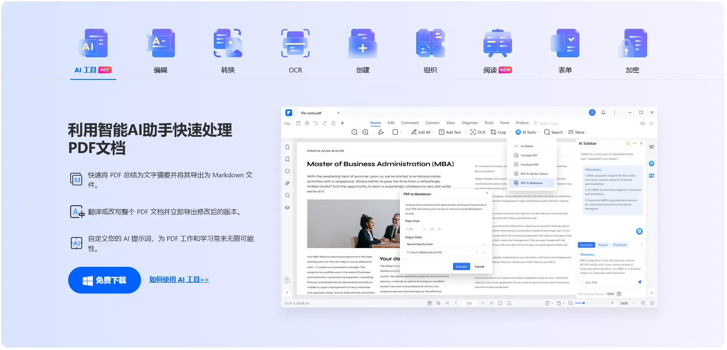
Task: Switch to the Protect ribbon tab
Action: [522, 123]
